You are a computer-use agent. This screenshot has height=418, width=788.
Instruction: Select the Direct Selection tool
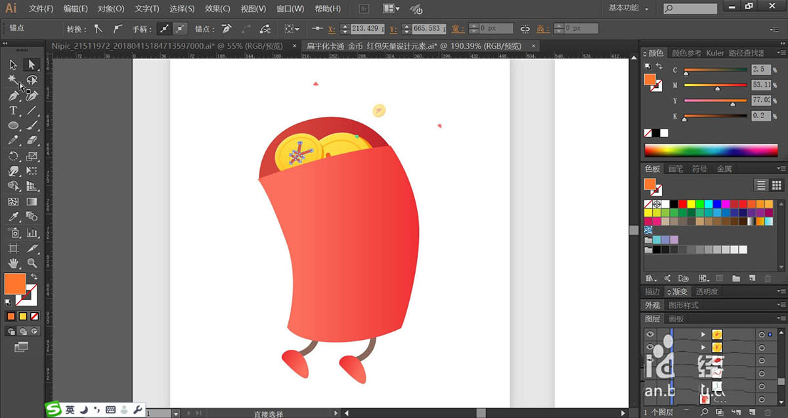[x=31, y=64]
